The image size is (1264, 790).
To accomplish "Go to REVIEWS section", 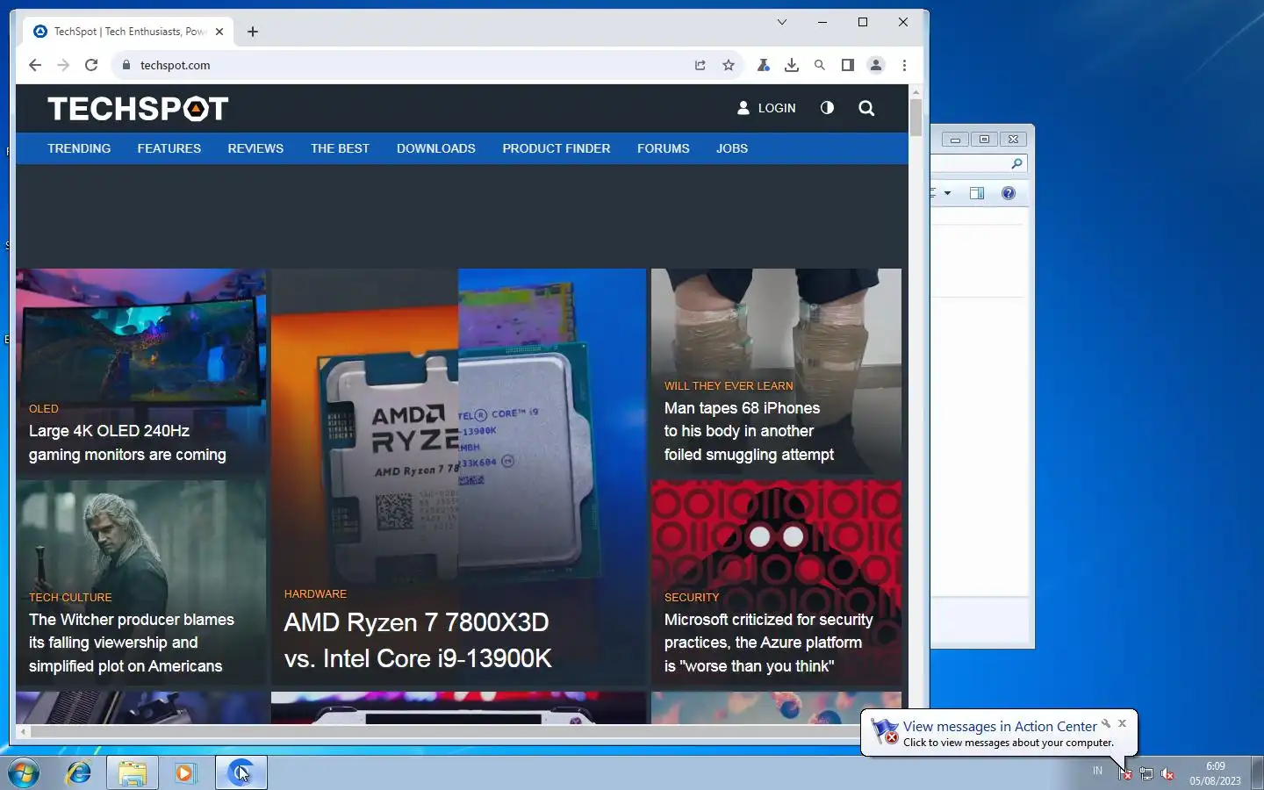I will (x=255, y=148).
